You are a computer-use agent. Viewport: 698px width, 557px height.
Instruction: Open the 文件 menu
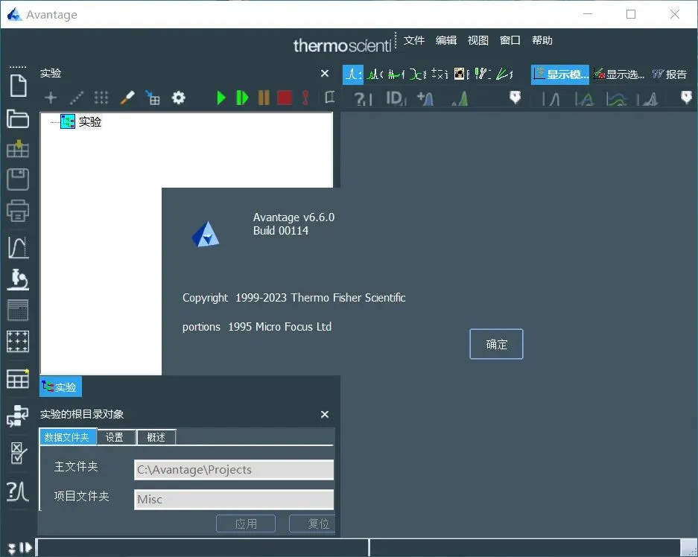point(414,40)
